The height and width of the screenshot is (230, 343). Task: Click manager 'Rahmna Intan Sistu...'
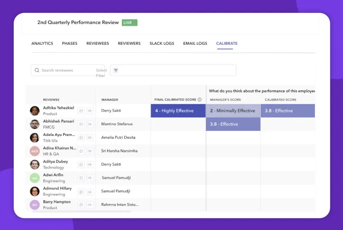120,204
